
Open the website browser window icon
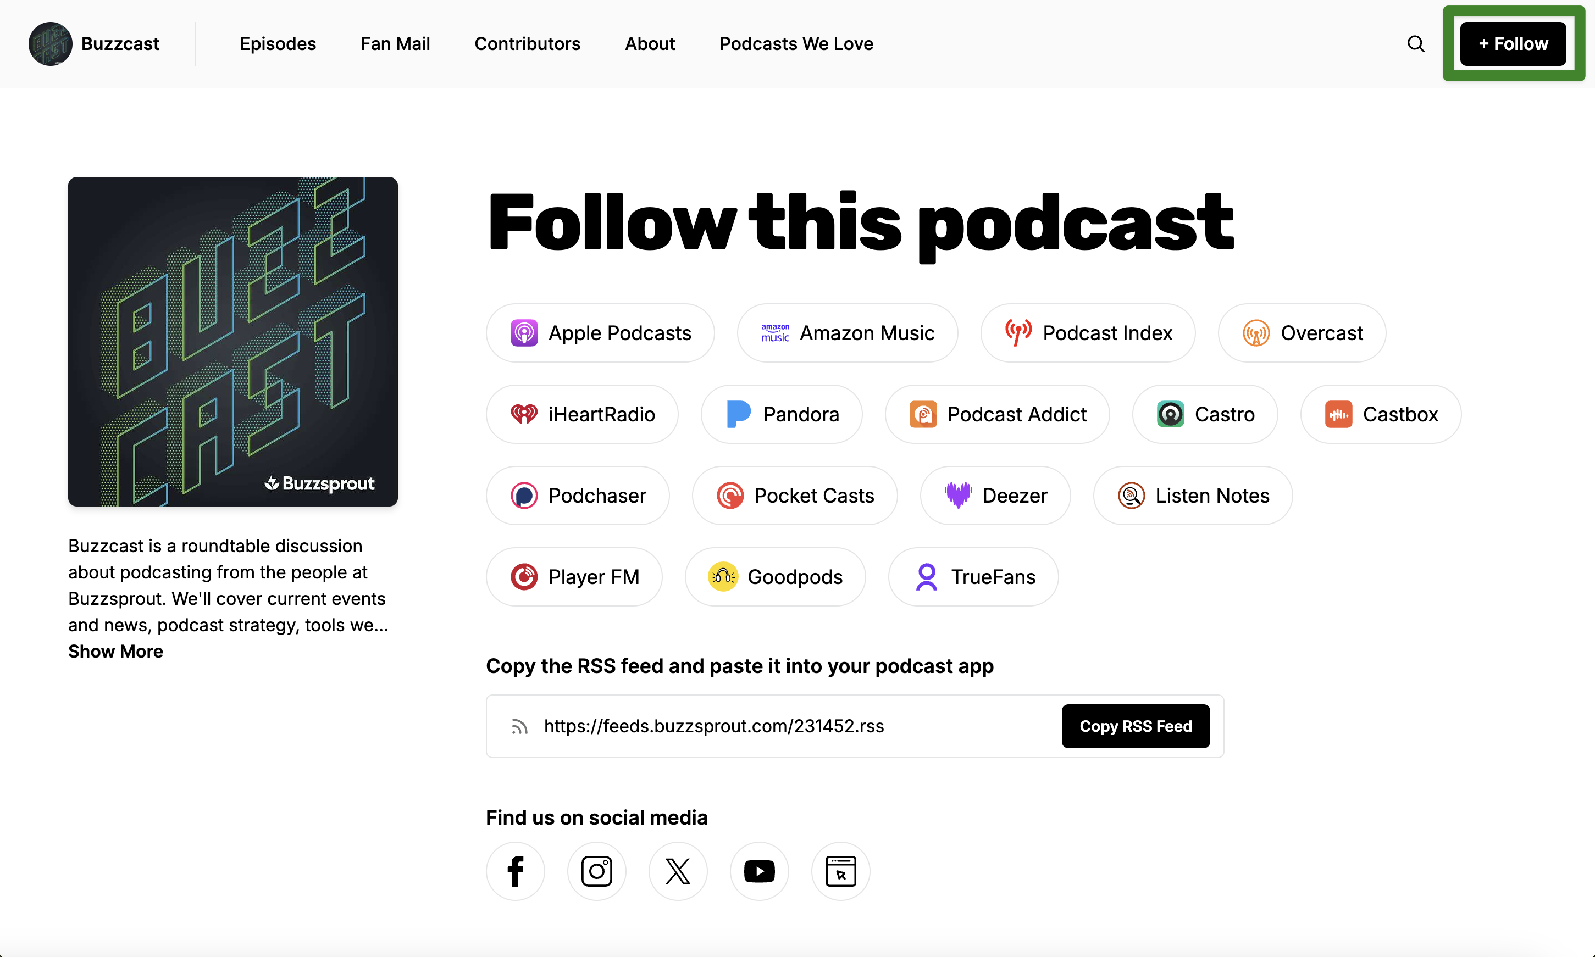point(840,871)
